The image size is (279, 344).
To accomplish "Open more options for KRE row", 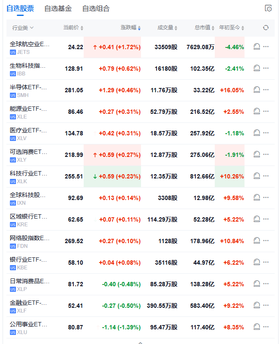I will [x=266, y=219].
